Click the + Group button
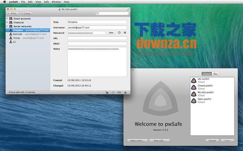This screenshot has height=151, width=243. tap(26, 13)
